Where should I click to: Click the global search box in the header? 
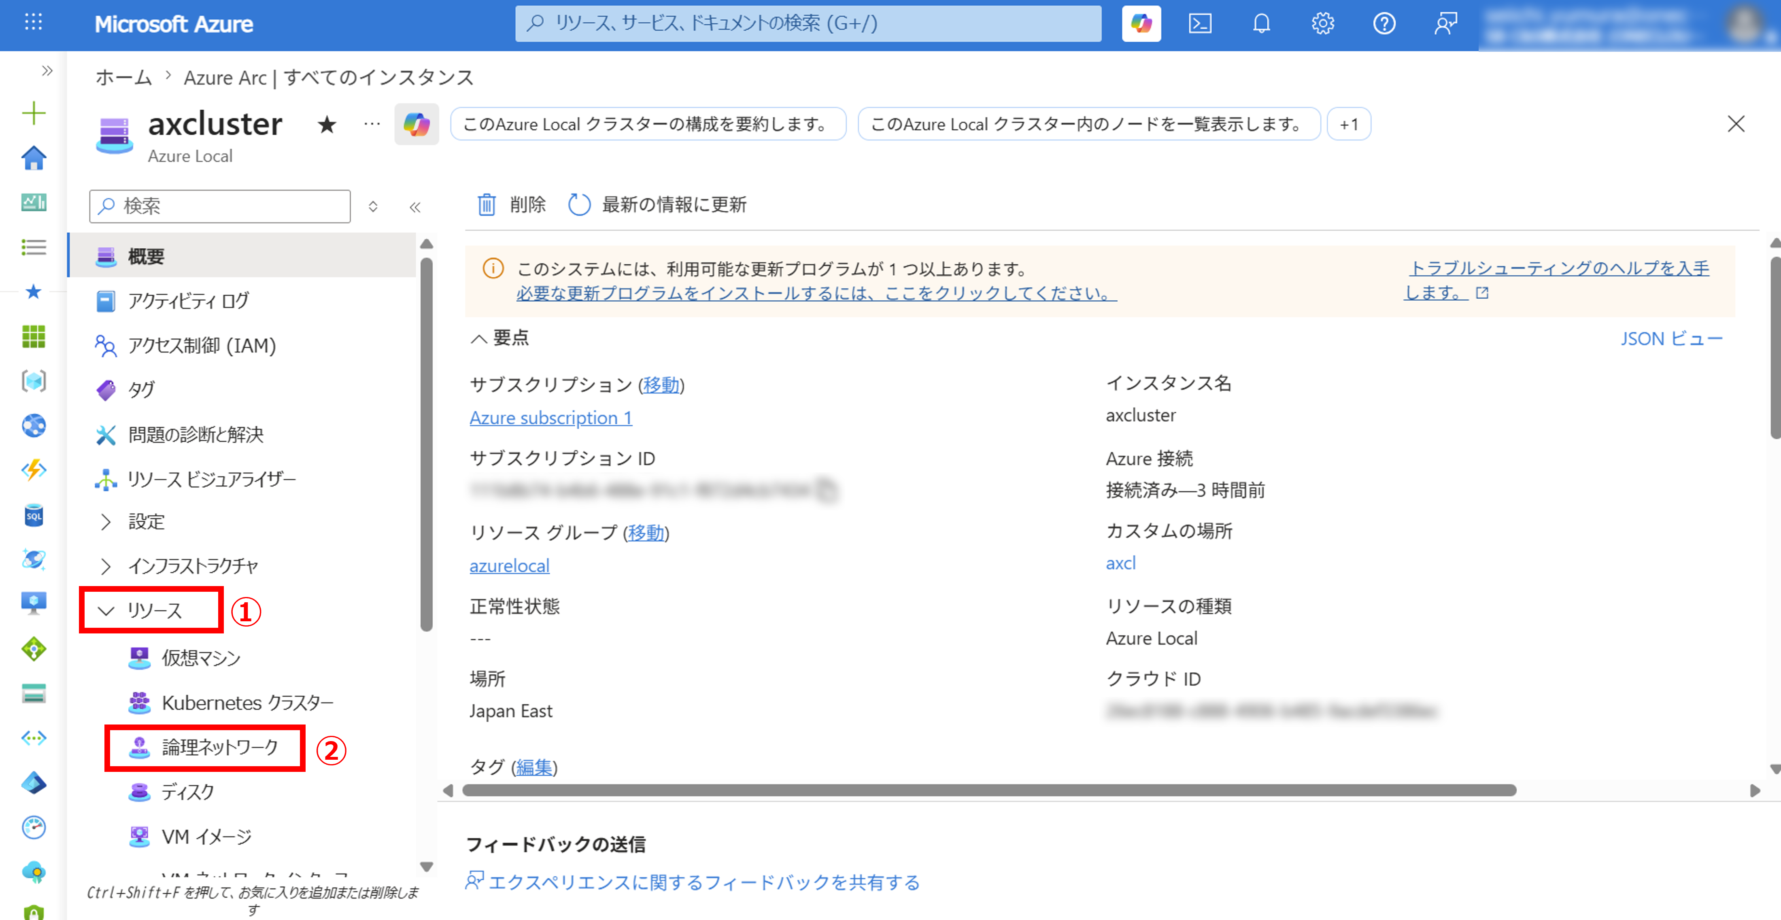click(808, 23)
